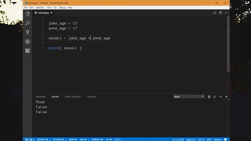Open the View menu
This screenshot has height=141, width=251.
[x=49, y=7]
